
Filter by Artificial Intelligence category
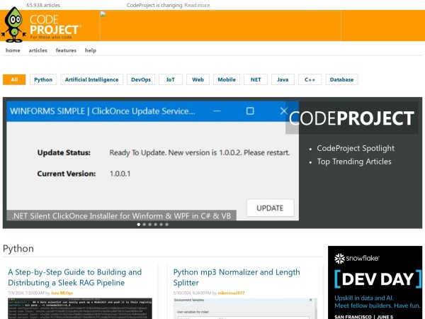[91, 79]
